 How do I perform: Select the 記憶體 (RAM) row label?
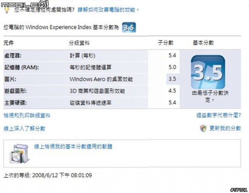click(22, 68)
